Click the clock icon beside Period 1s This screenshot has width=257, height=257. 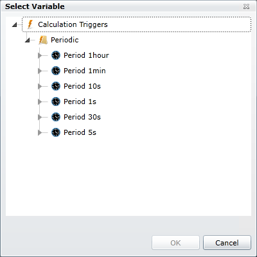pyautogui.click(x=56, y=102)
